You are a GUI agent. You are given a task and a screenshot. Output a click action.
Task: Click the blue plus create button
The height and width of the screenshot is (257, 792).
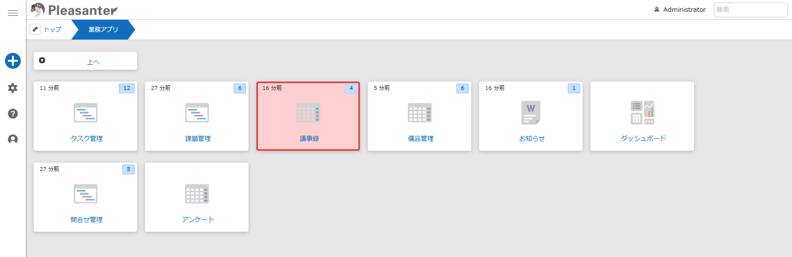pos(13,61)
